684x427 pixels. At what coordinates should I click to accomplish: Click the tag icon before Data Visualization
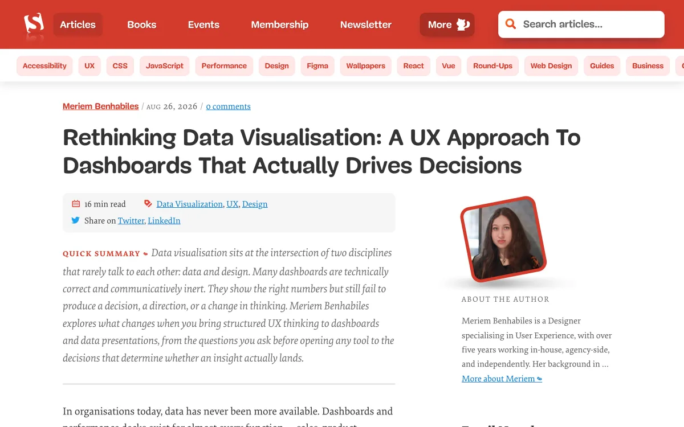[x=148, y=204]
